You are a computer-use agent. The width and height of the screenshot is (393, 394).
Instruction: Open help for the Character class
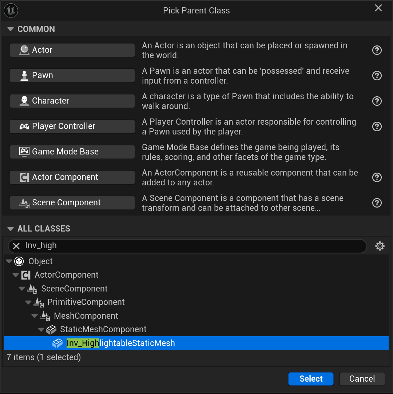pyautogui.click(x=377, y=101)
